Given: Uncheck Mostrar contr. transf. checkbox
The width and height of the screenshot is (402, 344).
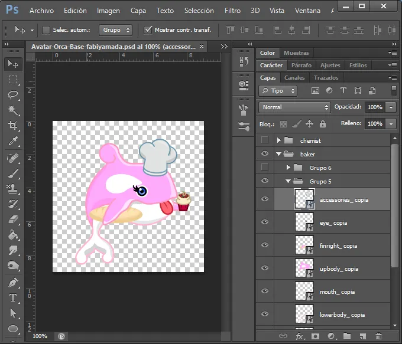Looking at the screenshot, I should [x=148, y=30].
